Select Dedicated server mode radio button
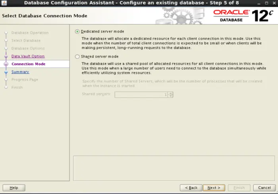This screenshot has height=194, width=278. 77,32
